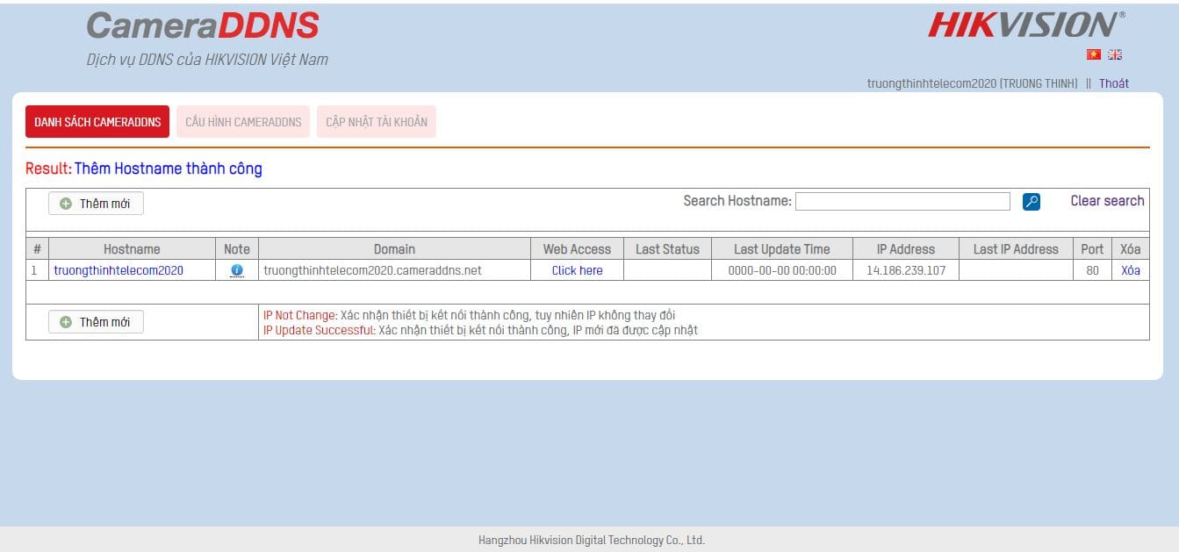This screenshot has width=1179, height=552.
Task: Open the Cập nhật tài khoản tab
Action: coord(377,122)
